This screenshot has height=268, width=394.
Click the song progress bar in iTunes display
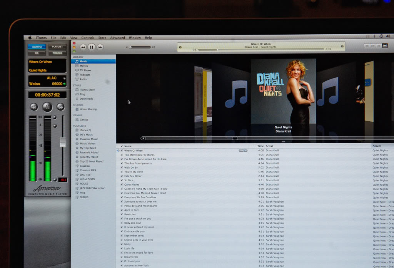261,50
